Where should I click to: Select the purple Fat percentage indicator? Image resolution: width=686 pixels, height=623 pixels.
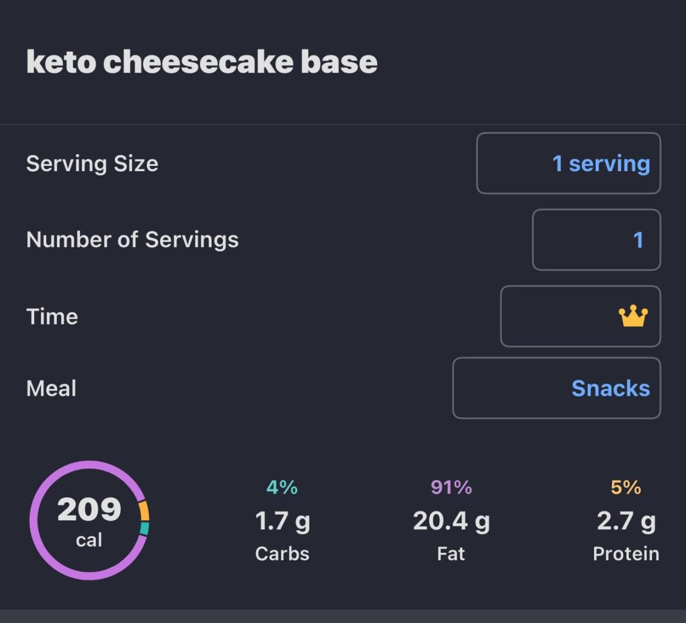tap(450, 487)
